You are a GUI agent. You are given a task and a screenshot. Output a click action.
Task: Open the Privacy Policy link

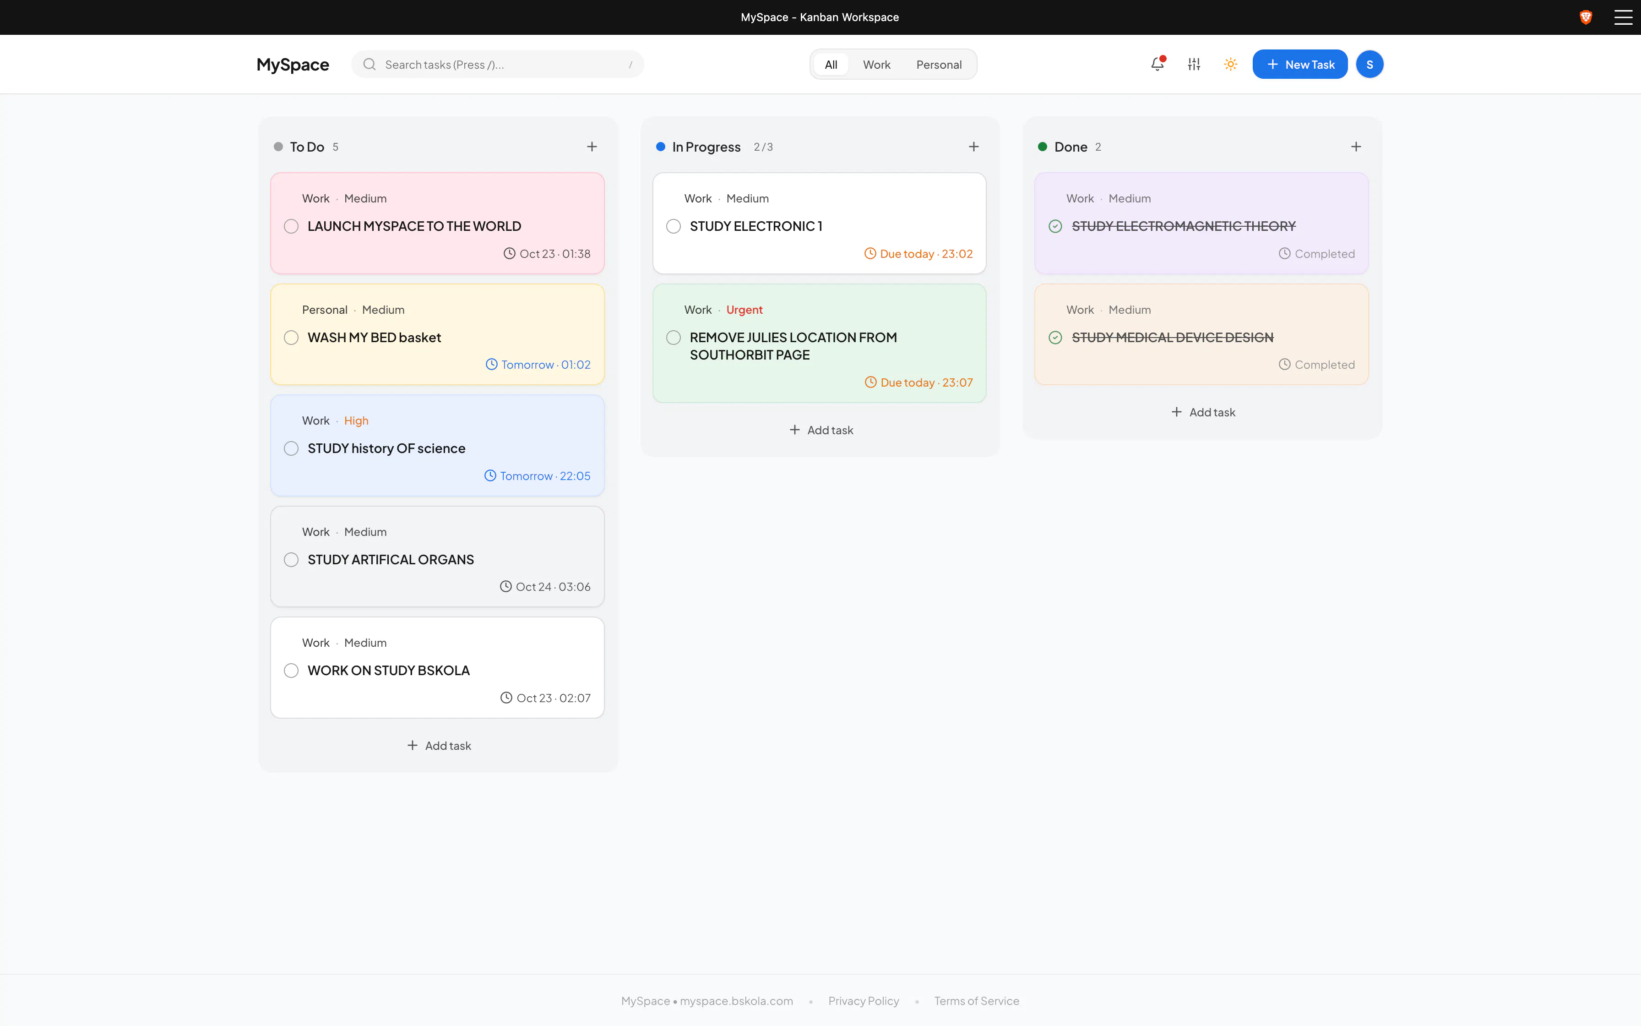(863, 1001)
